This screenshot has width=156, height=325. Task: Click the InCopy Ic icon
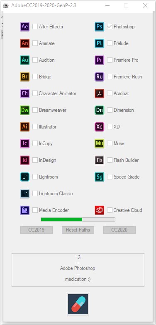25,144
